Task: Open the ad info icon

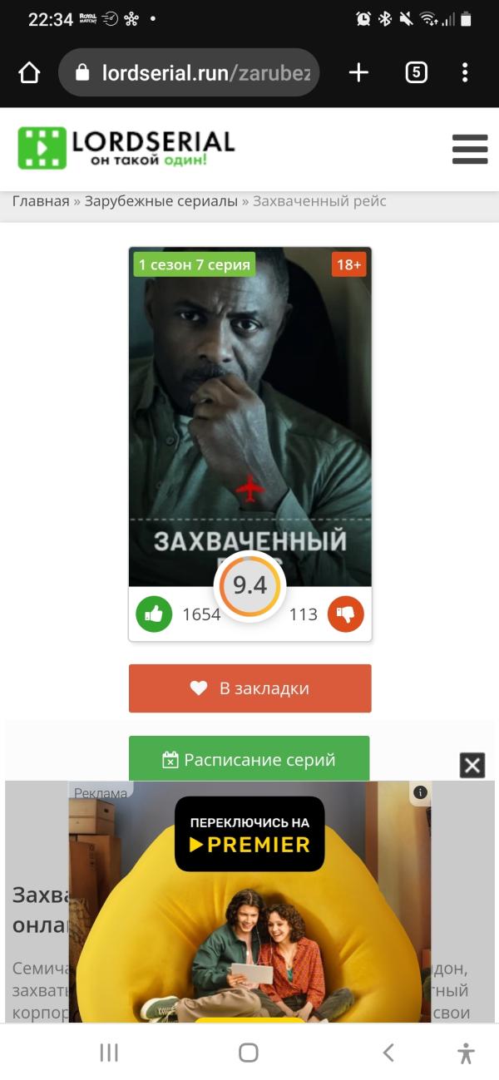Action: tap(421, 792)
